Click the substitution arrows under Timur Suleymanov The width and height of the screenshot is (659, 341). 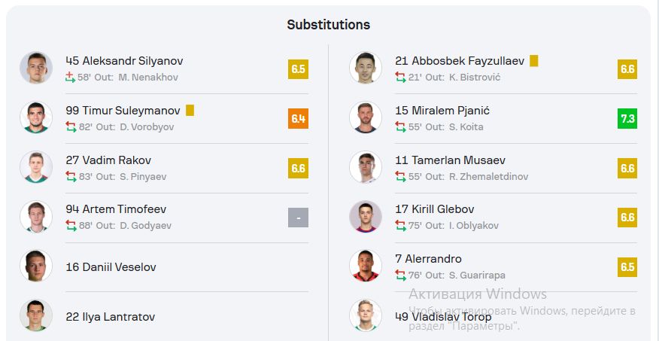[x=71, y=127]
